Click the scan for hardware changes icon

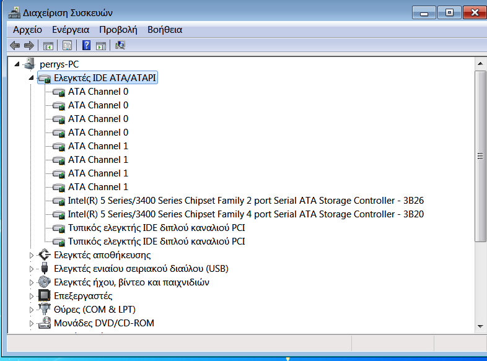(120, 45)
